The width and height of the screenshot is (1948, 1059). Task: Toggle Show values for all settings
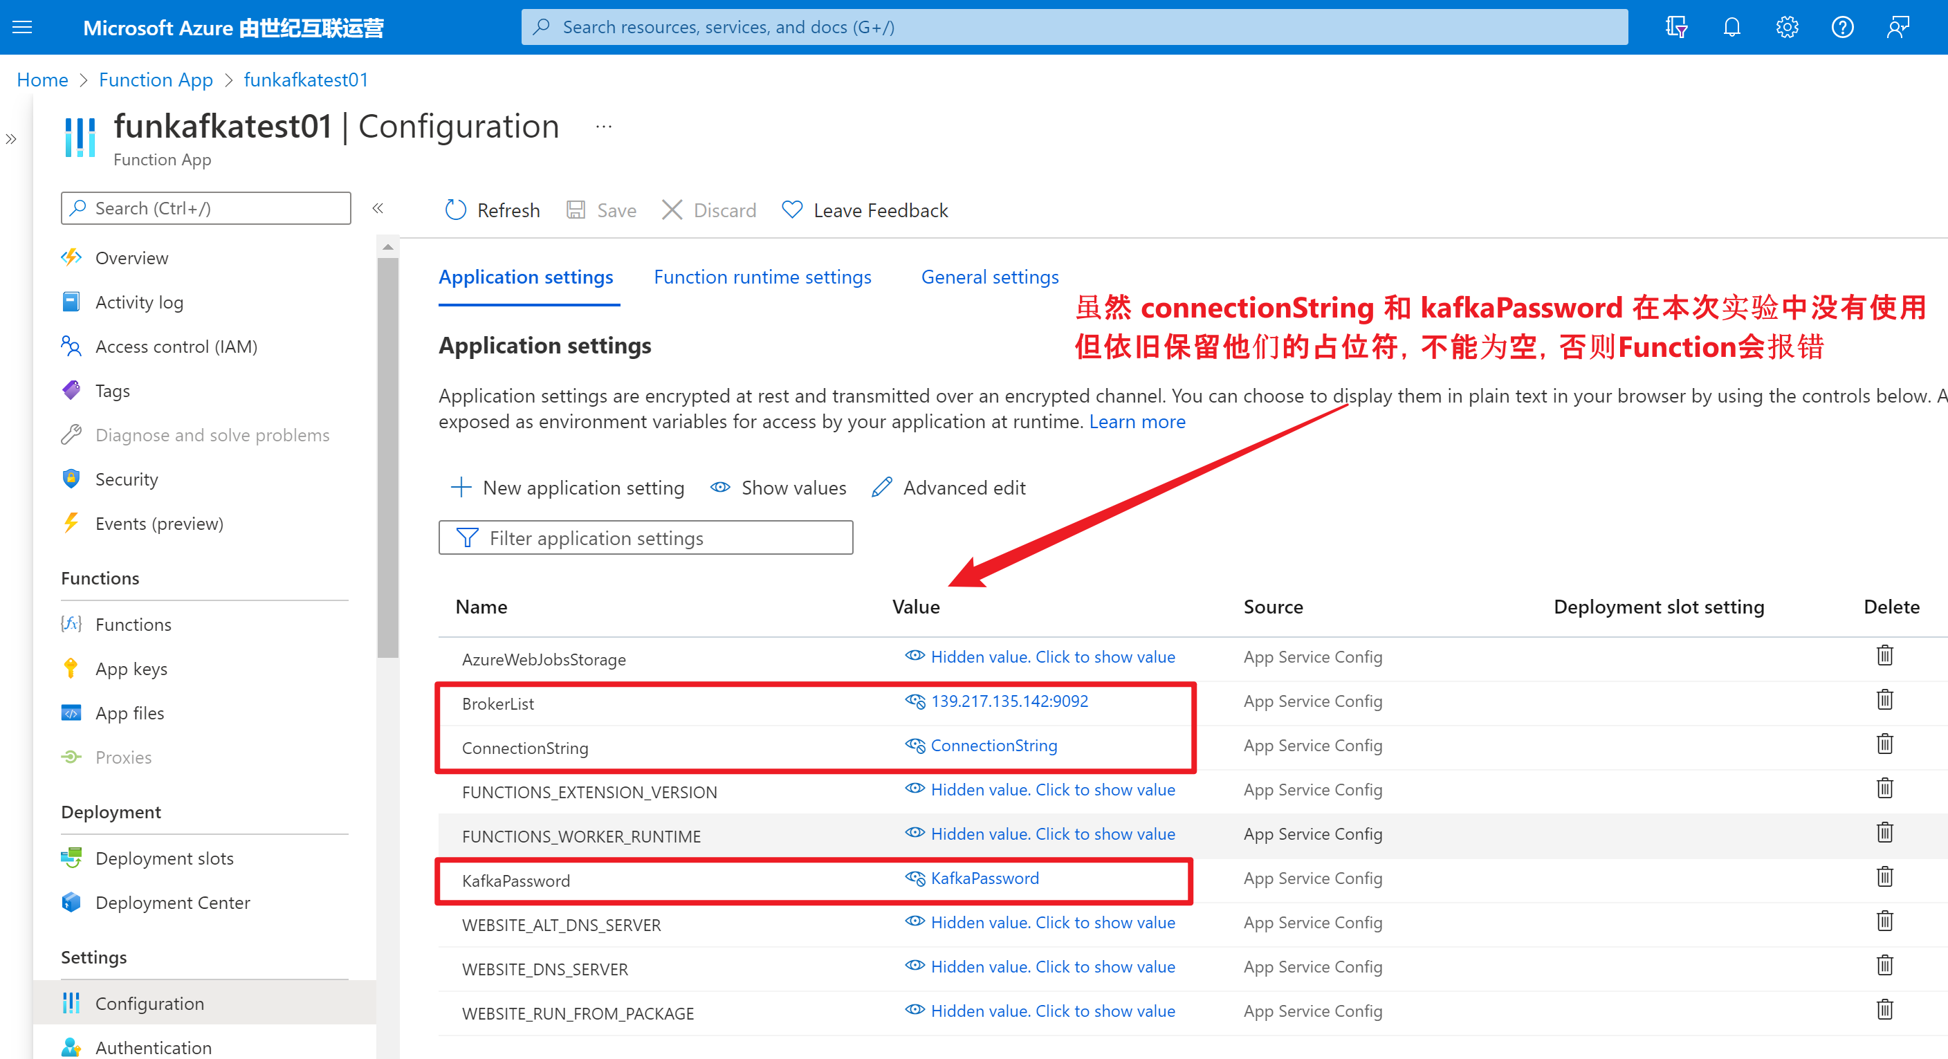[778, 488]
